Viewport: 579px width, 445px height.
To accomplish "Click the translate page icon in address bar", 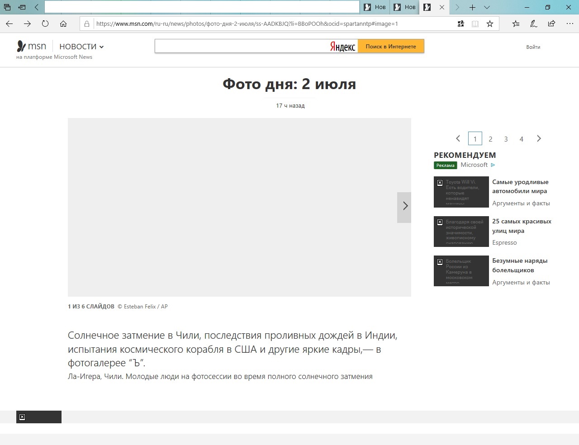I will 461,24.
